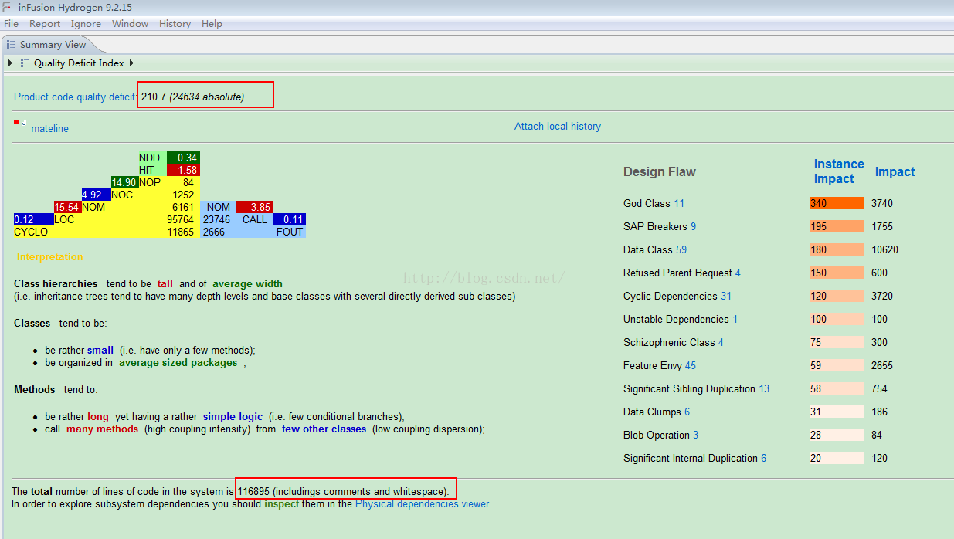Image resolution: width=954 pixels, height=539 pixels.
Task: Open the Help menu
Action: [212, 24]
